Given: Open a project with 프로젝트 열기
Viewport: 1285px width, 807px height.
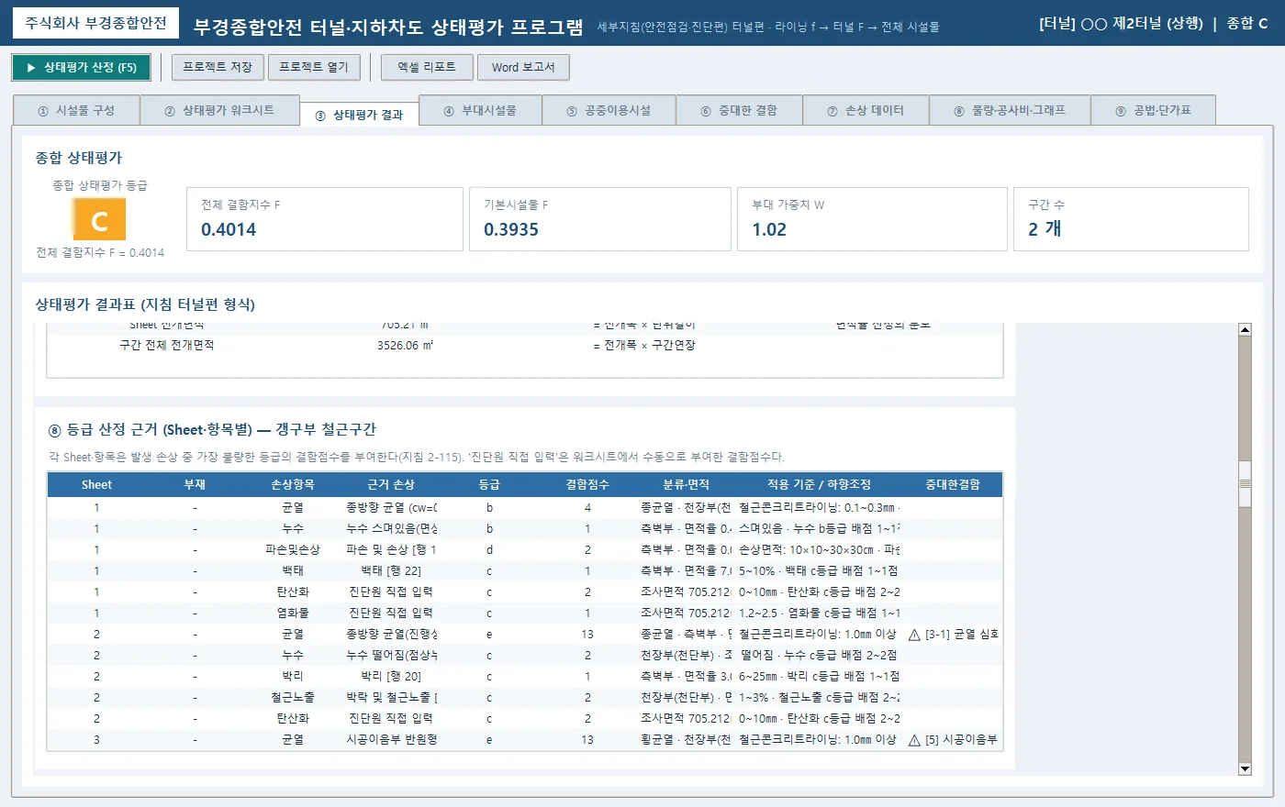Looking at the screenshot, I should (x=314, y=67).
